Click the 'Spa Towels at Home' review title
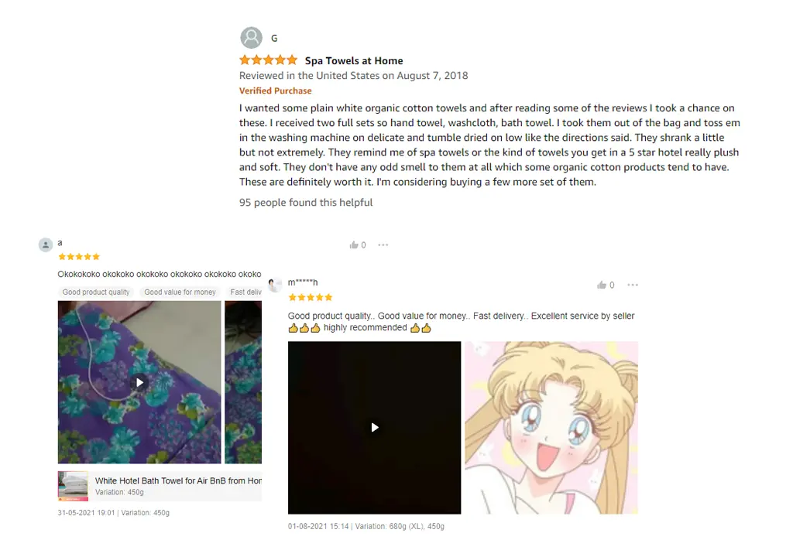This screenshot has width=793, height=557. click(354, 60)
